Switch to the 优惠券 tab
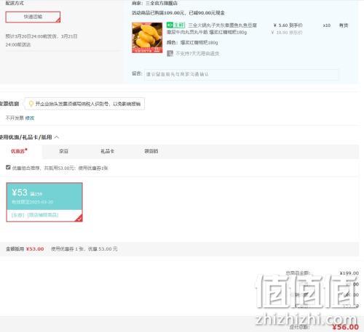 [x=19, y=151]
